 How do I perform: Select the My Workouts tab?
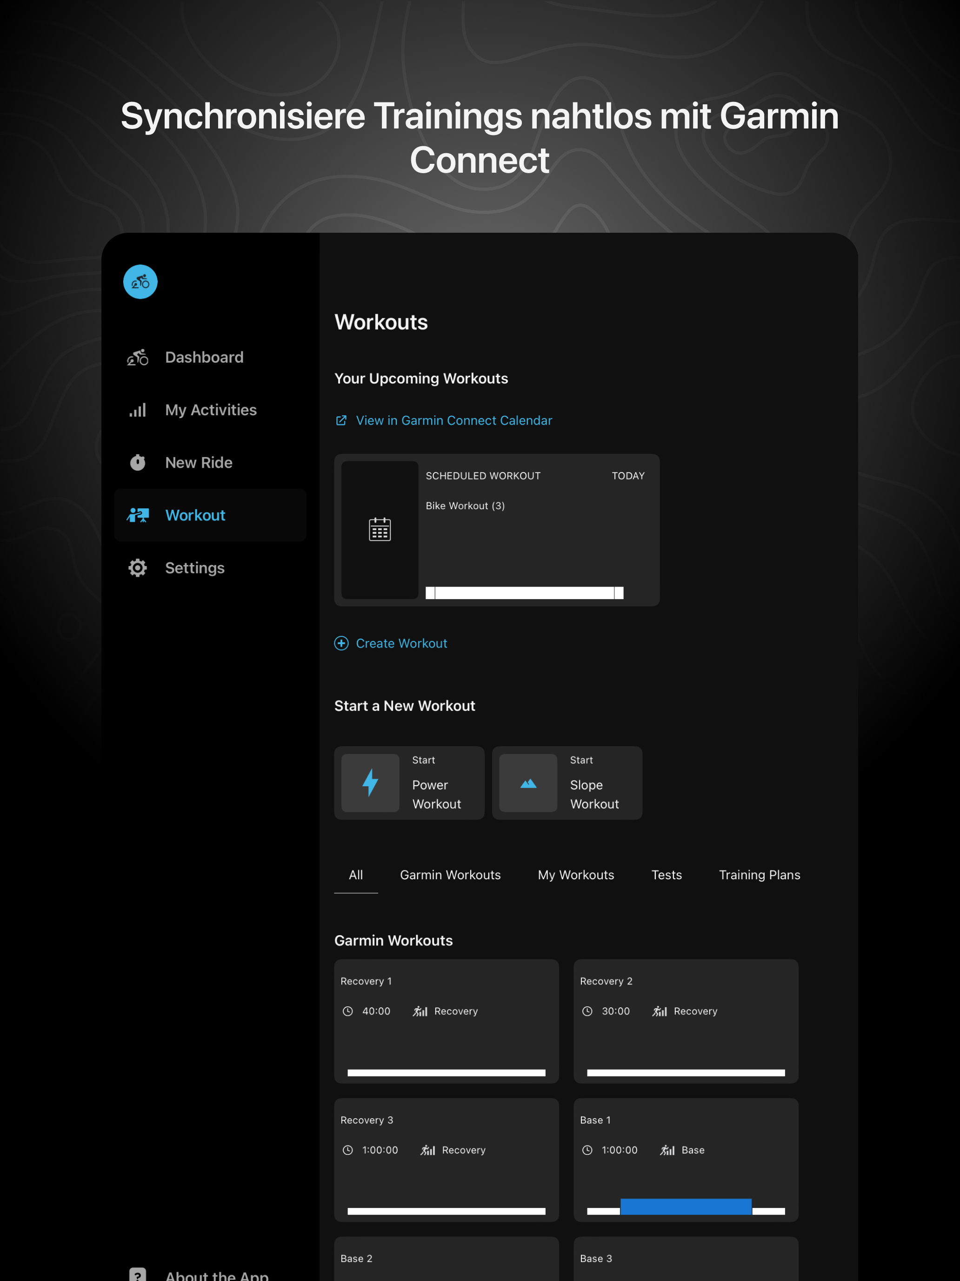pyautogui.click(x=576, y=875)
